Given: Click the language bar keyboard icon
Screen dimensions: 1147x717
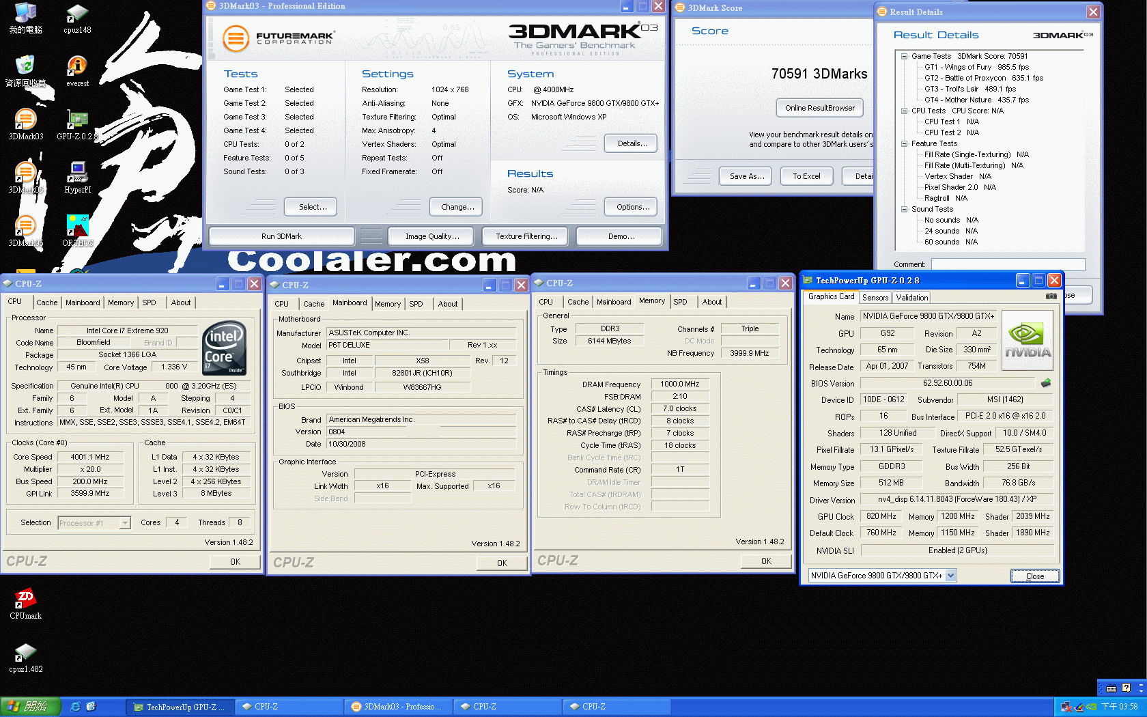Looking at the screenshot, I should [x=1111, y=688].
